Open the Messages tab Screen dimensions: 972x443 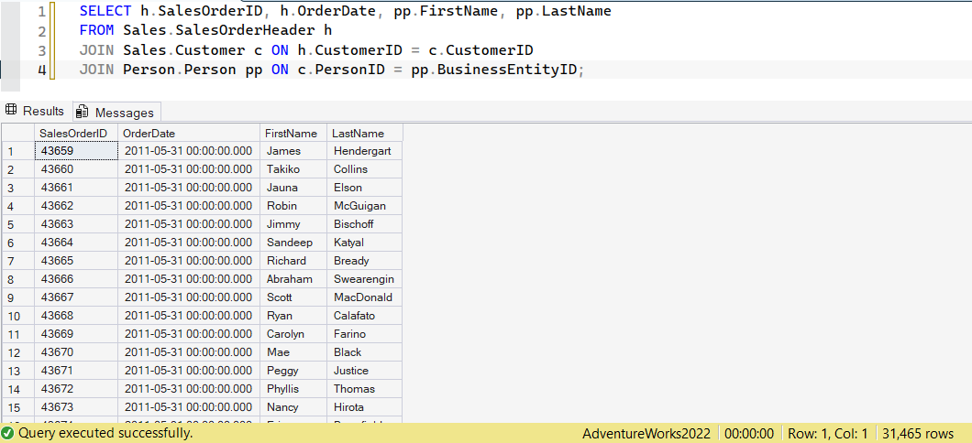[116, 112]
